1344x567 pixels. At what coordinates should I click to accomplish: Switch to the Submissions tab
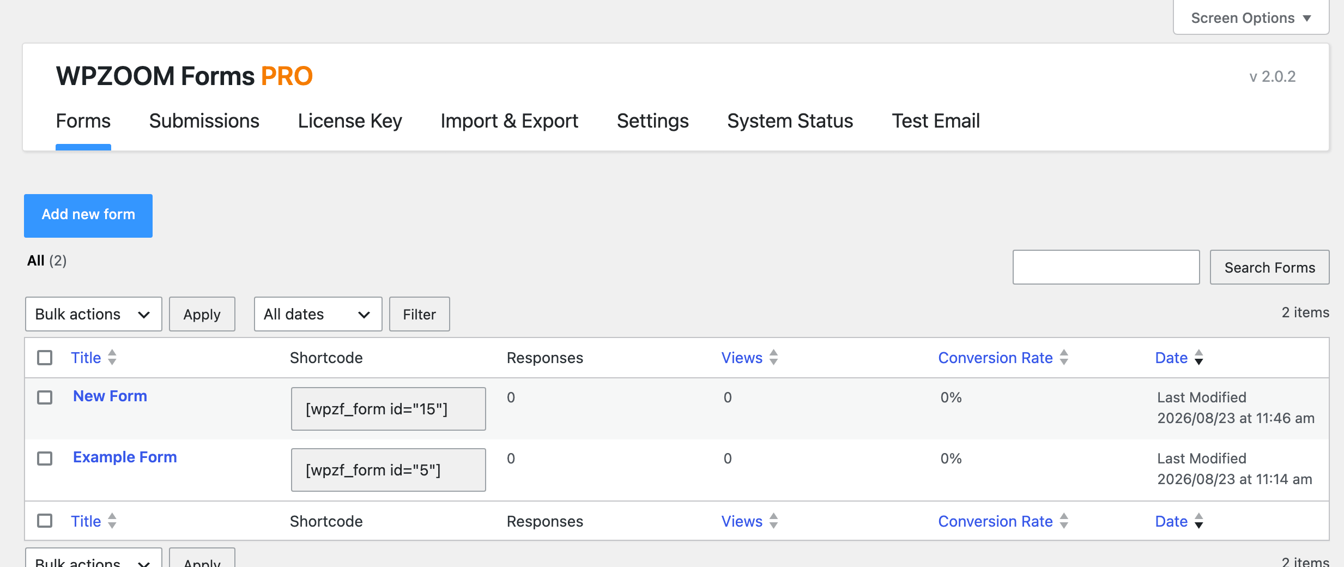pyautogui.click(x=204, y=121)
